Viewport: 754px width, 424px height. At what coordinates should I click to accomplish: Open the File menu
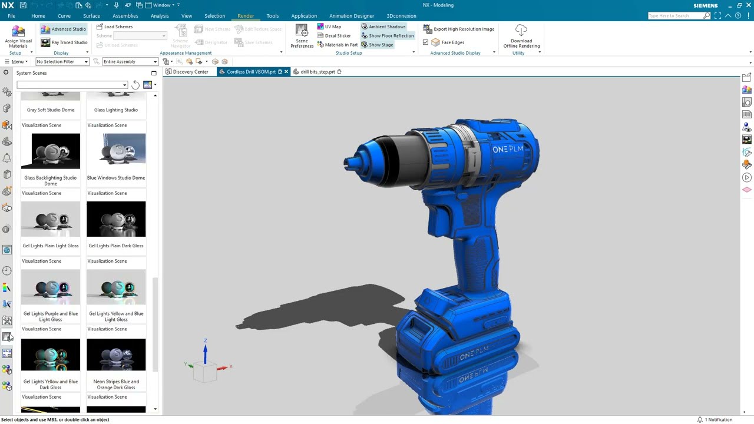pyautogui.click(x=11, y=16)
